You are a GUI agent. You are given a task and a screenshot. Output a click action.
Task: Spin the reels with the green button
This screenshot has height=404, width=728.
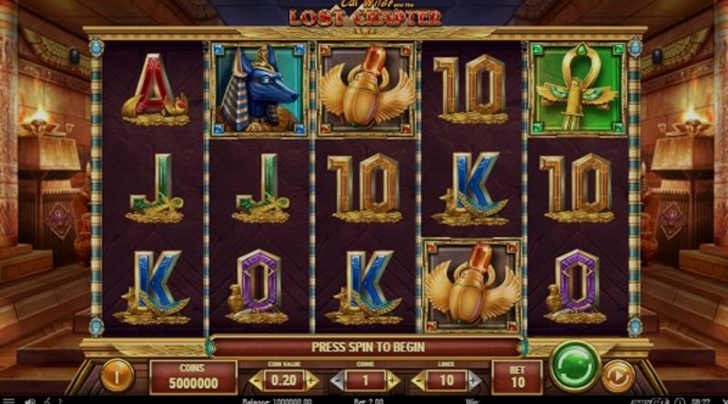[575, 367]
